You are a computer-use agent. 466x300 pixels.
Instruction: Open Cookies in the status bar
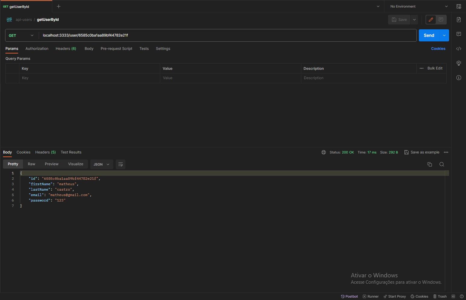click(x=419, y=296)
